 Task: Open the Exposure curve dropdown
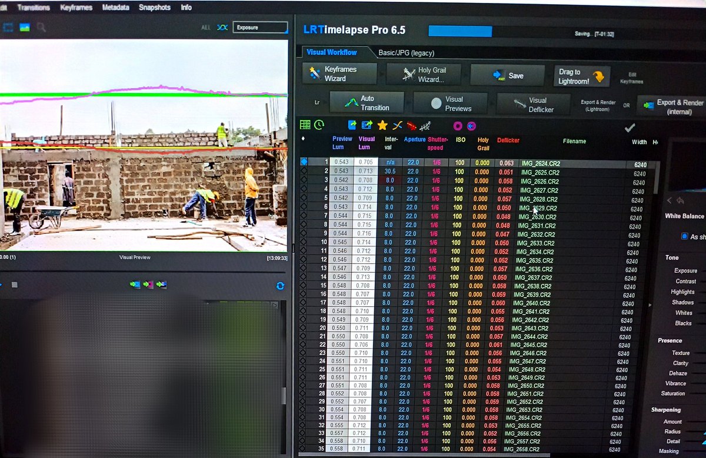pos(260,27)
